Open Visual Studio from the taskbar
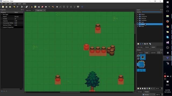The width and height of the screenshot is (172, 96). [167, 42]
